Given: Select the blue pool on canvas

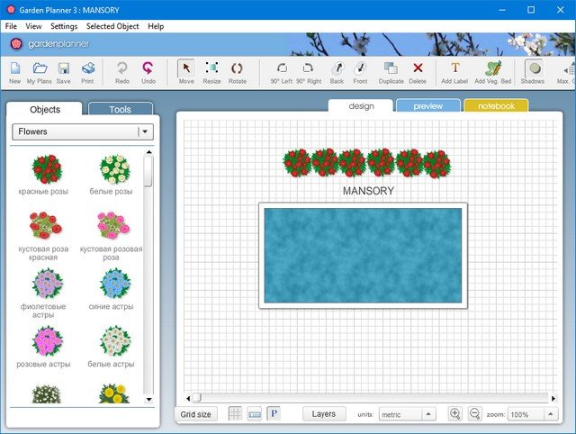Looking at the screenshot, I should pyautogui.click(x=363, y=256).
